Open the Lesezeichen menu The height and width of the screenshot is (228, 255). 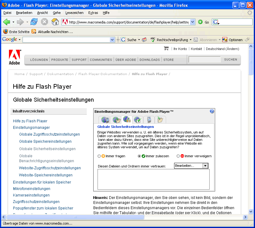[x=74, y=13]
